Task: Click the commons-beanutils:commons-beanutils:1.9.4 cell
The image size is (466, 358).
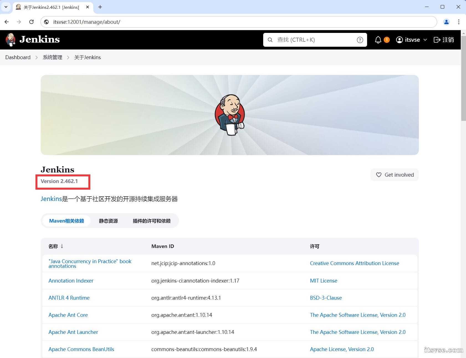Action: (x=204, y=349)
